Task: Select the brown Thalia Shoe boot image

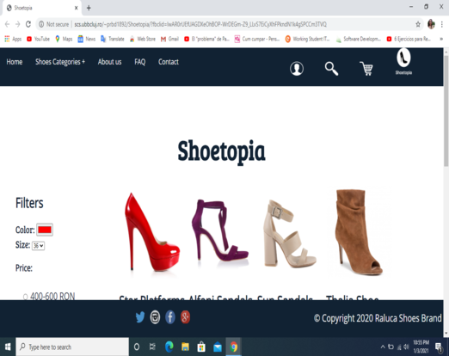Action: (x=359, y=232)
